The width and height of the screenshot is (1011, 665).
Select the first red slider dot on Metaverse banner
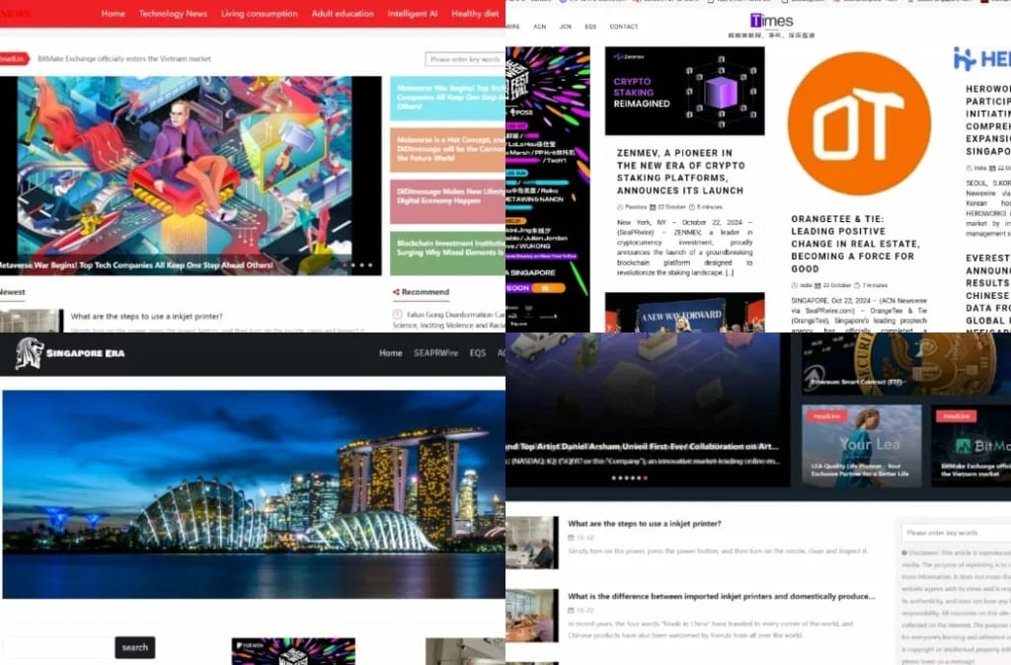[x=345, y=264]
